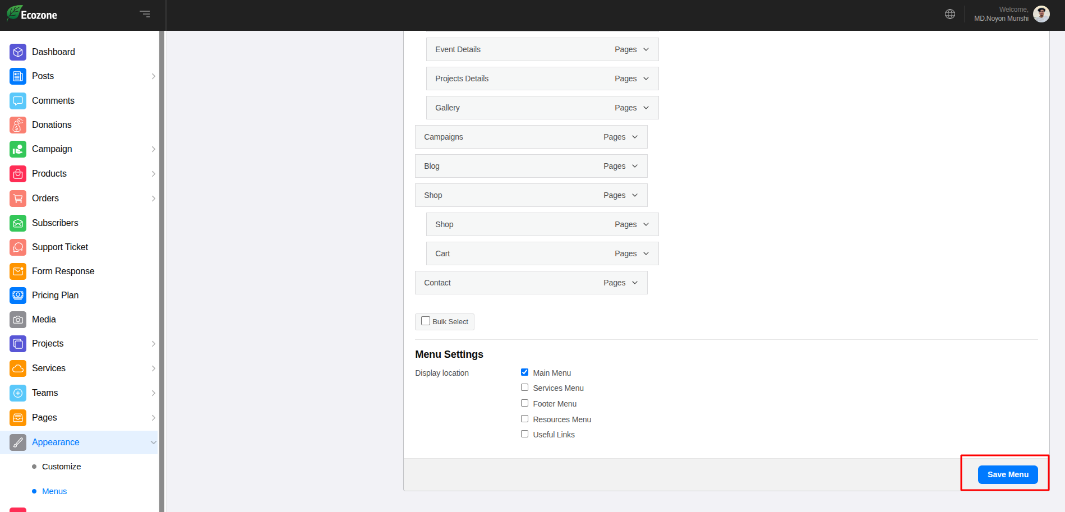Click the Subscribers envelope icon
Screen dimensions: 1065x512
pyautogui.click(x=18, y=223)
